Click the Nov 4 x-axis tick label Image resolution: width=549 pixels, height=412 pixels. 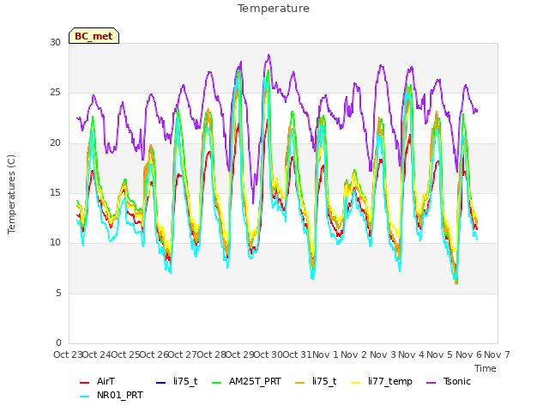(x=411, y=354)
